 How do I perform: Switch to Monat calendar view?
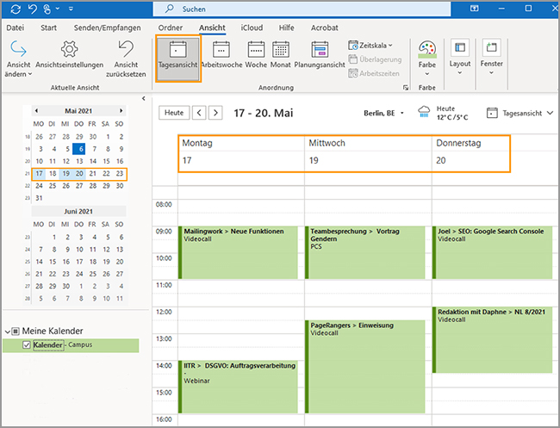280,54
